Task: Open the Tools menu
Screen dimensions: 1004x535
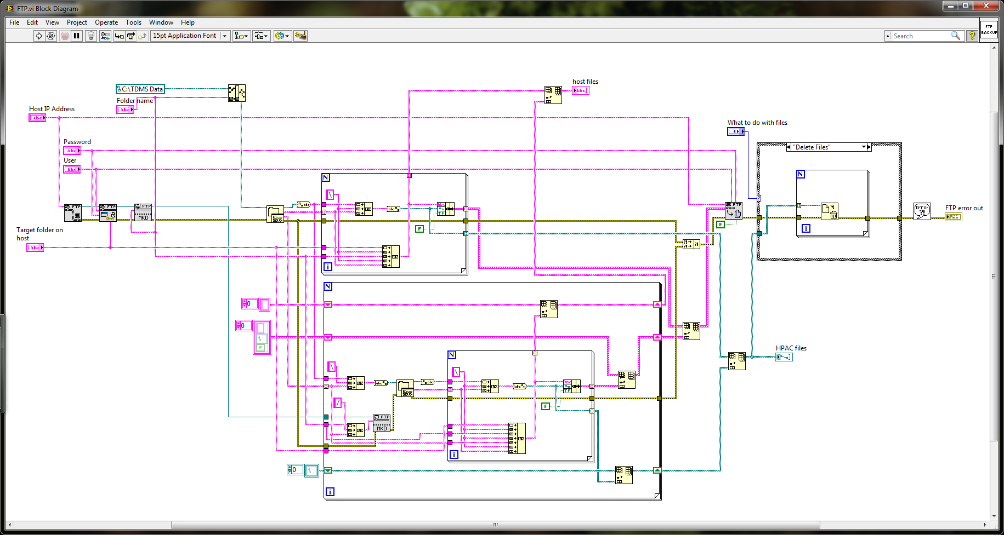Action: [133, 22]
